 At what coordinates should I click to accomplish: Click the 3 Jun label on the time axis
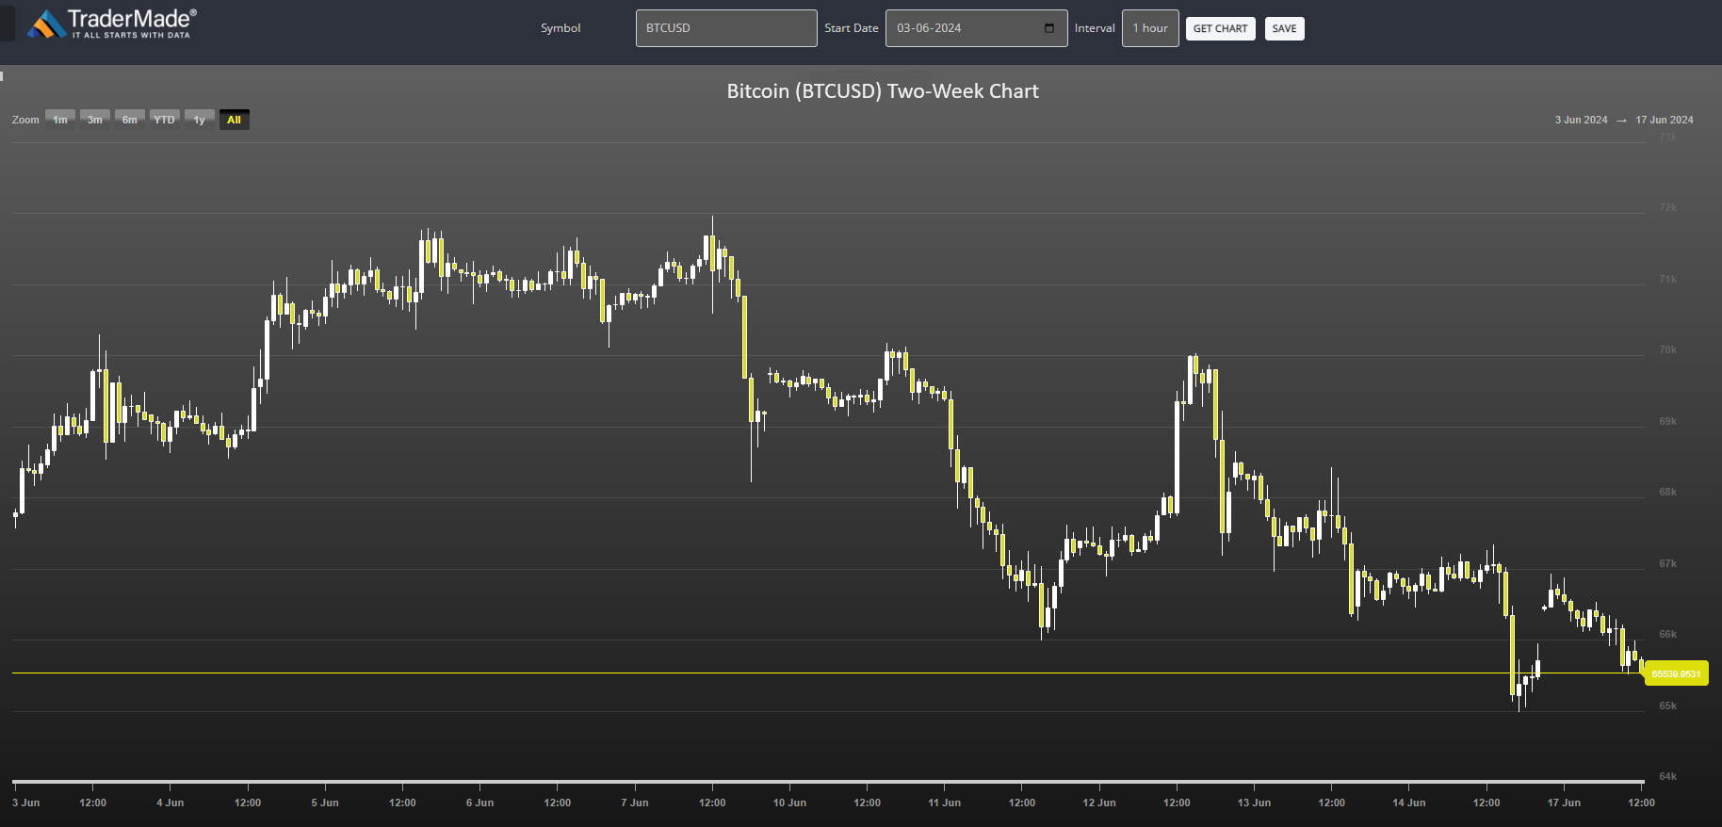pyautogui.click(x=26, y=803)
